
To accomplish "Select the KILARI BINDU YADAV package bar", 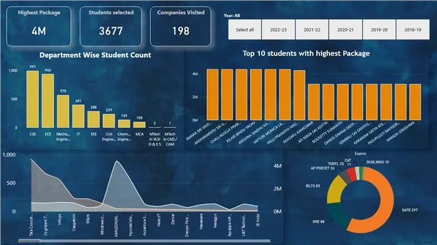I will click(256, 95).
